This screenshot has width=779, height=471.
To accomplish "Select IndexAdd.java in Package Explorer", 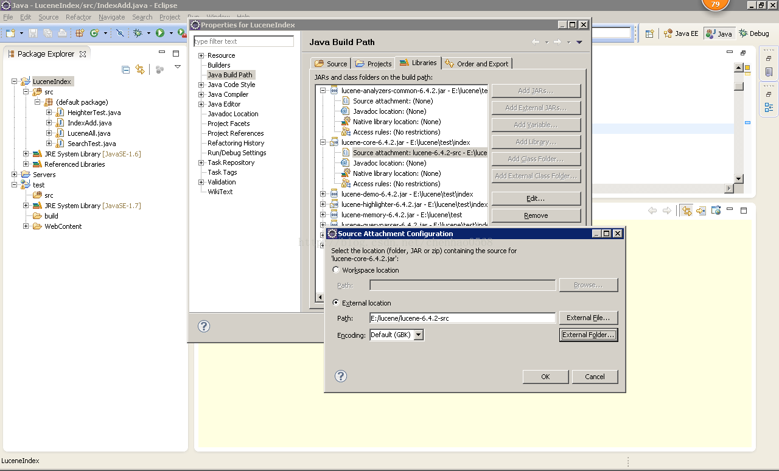I will pos(89,123).
